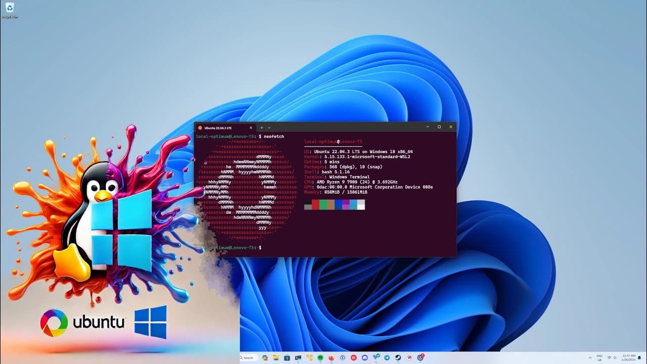Screen dimensions: 647x364
Task: Open Steam from the taskbar
Action: click(398, 357)
